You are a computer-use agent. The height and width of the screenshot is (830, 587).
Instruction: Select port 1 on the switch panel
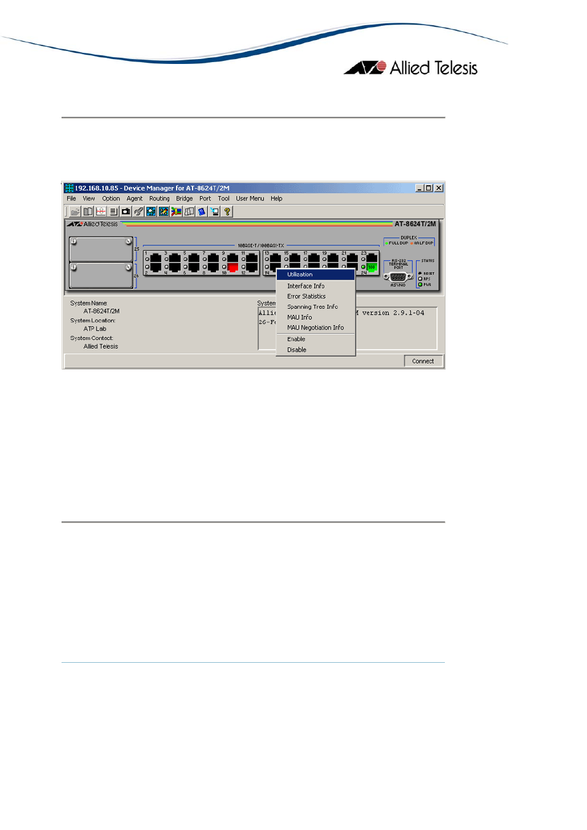pyautogui.click(x=156, y=258)
